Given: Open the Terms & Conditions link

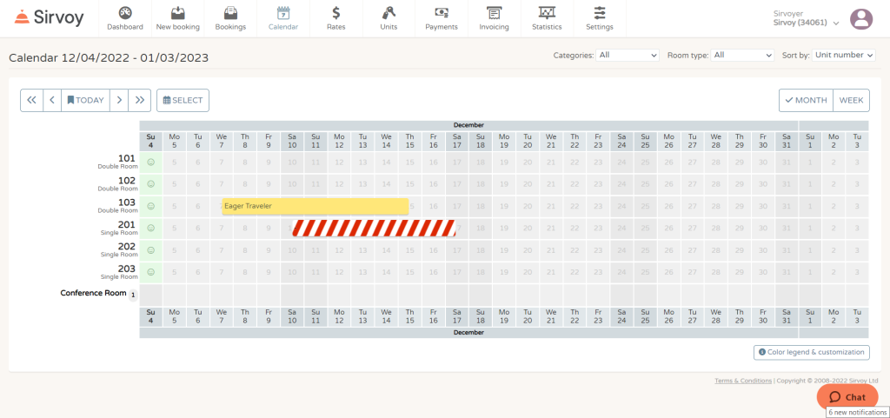Looking at the screenshot, I should click(742, 381).
